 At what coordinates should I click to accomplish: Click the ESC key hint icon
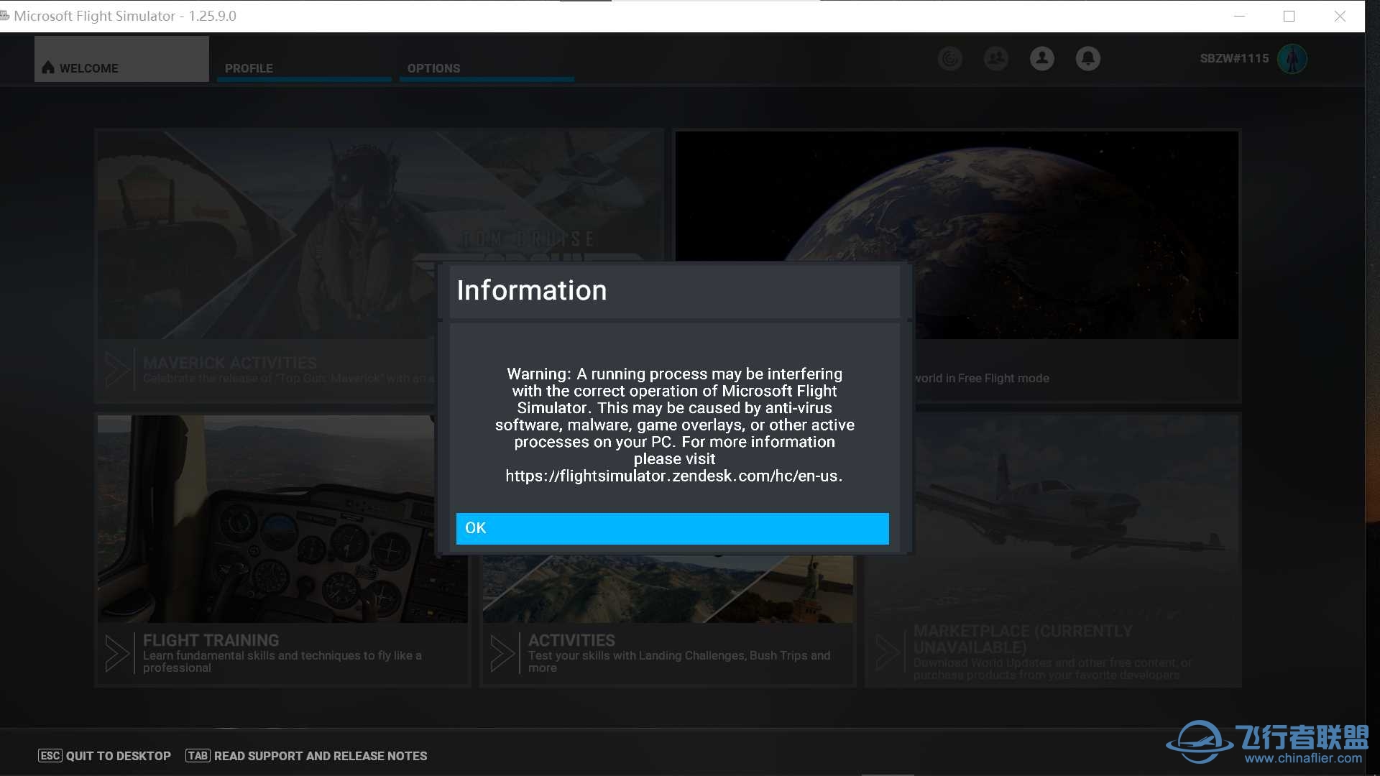tap(50, 756)
